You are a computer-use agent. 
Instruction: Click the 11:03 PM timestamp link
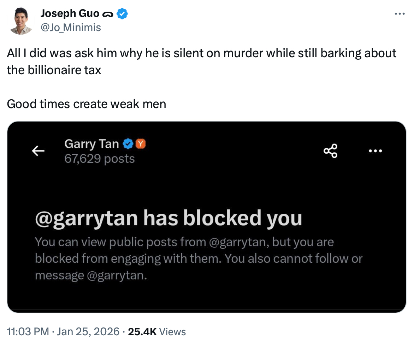tap(28, 332)
